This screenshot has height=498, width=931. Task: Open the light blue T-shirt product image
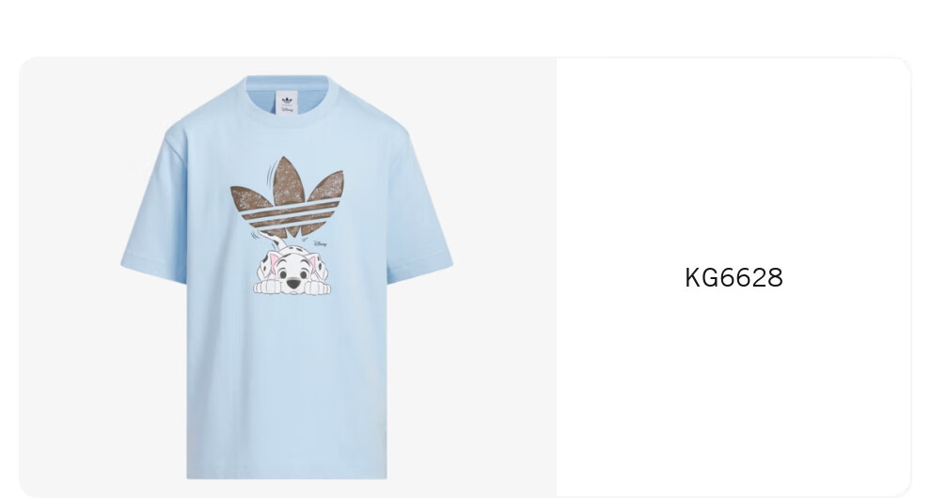(x=288, y=276)
